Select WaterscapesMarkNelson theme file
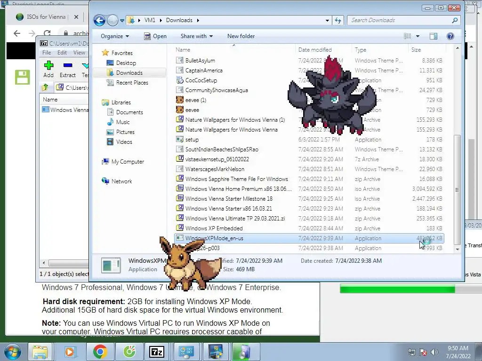The image size is (482, 361). click(x=215, y=169)
